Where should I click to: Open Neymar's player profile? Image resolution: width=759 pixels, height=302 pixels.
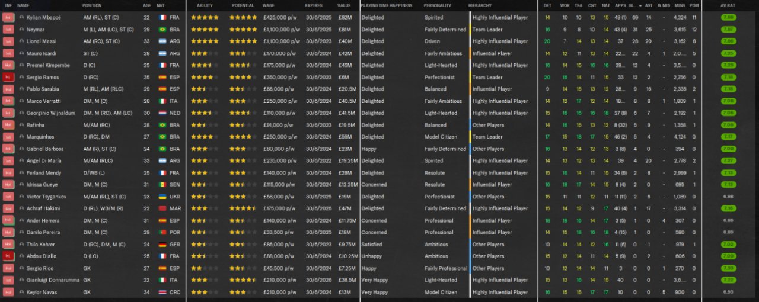coord(35,29)
